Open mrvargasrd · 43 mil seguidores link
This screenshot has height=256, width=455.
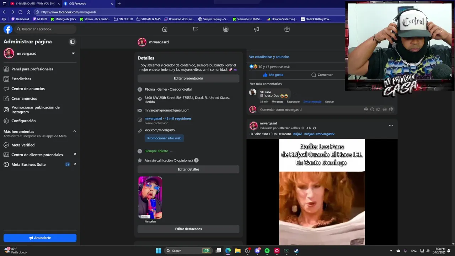click(x=168, y=118)
